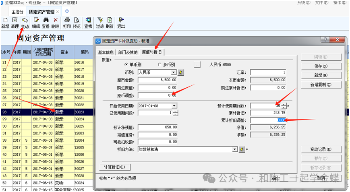Expand the 币别 currency dropdown

[174, 72]
